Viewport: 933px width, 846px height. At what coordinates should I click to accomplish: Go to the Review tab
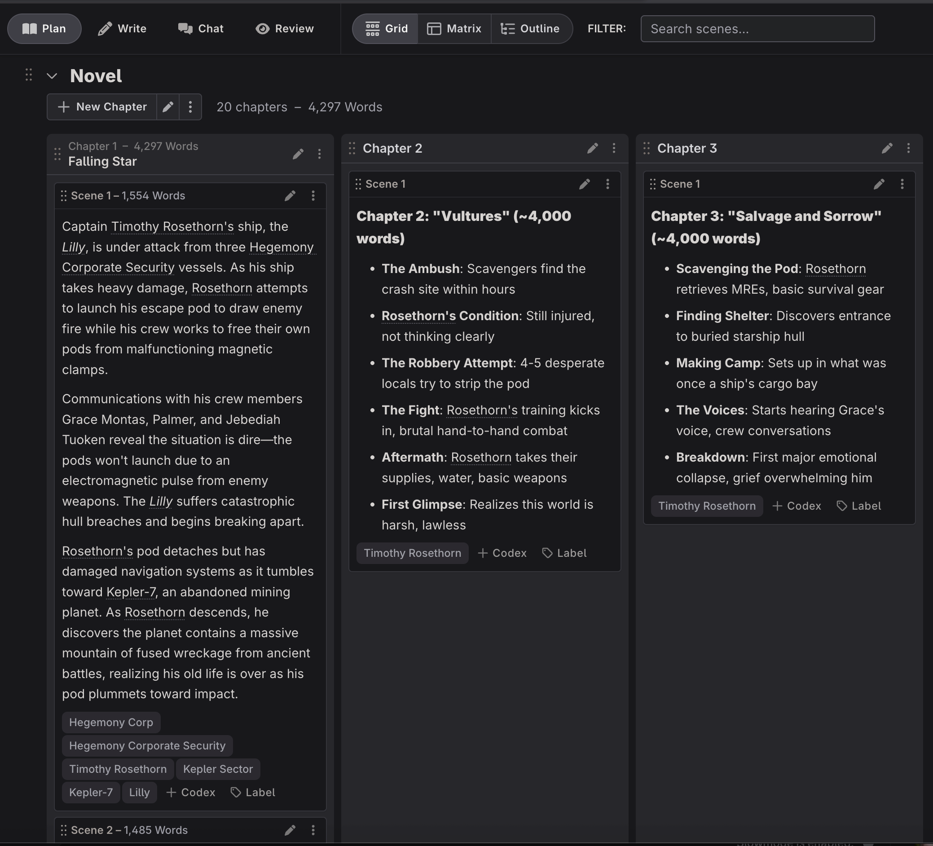point(285,29)
